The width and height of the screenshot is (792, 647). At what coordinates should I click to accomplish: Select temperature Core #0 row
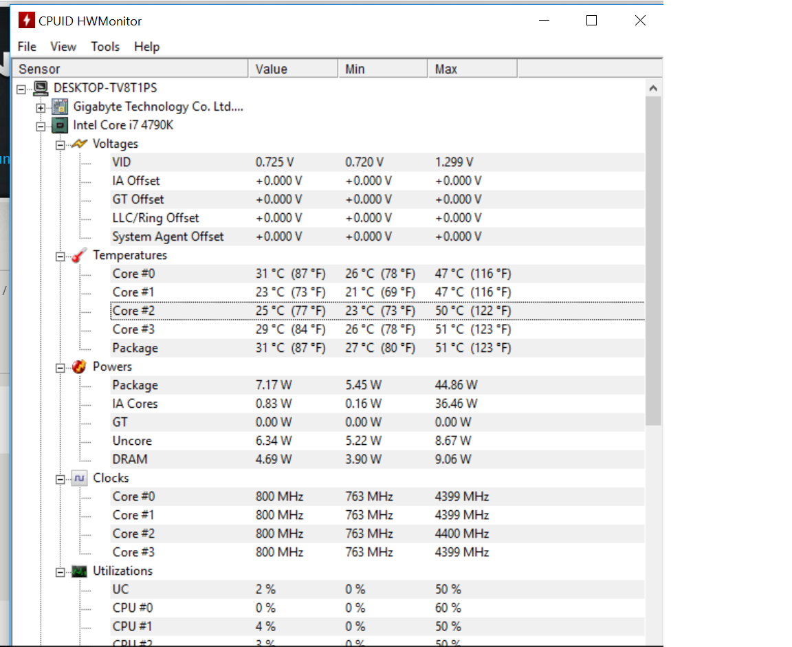377,274
